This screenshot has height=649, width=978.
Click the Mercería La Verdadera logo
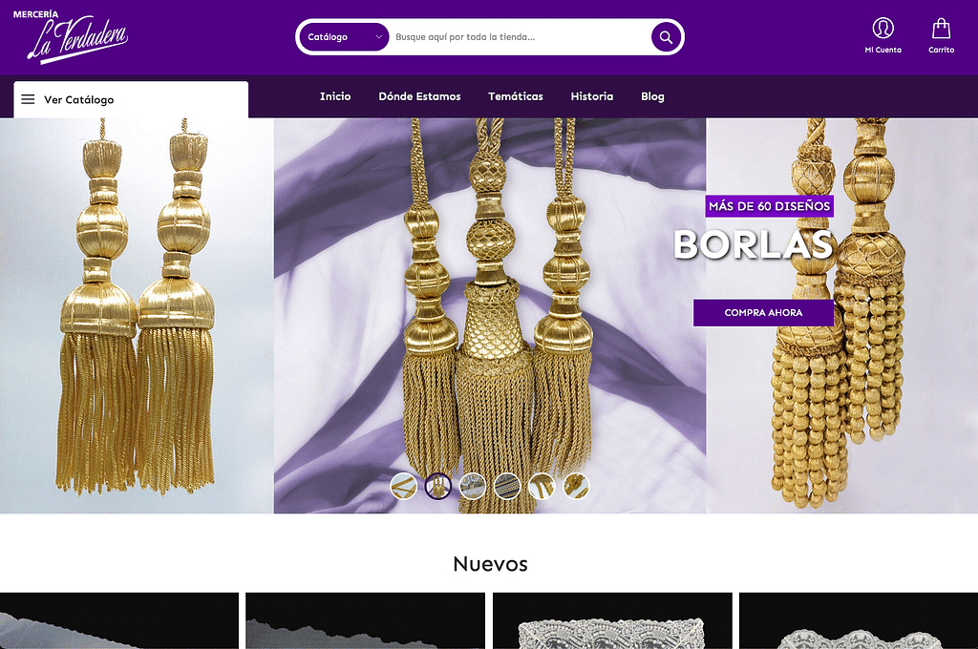coord(71,36)
